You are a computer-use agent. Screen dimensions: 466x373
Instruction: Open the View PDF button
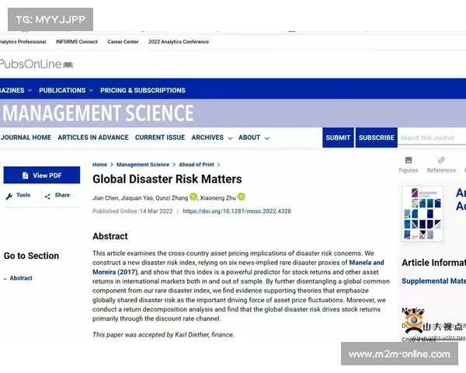(x=42, y=175)
